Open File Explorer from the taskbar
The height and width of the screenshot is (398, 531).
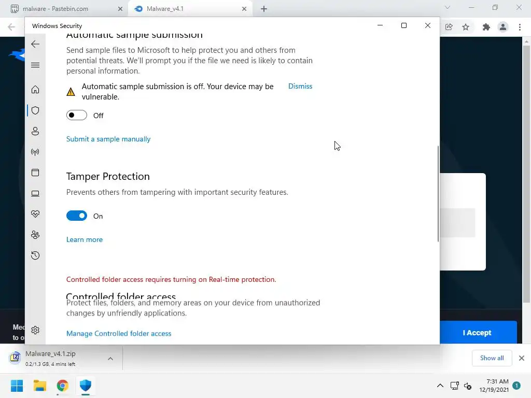coord(39,386)
